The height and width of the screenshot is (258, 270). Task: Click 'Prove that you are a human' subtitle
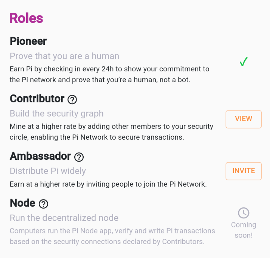click(64, 56)
